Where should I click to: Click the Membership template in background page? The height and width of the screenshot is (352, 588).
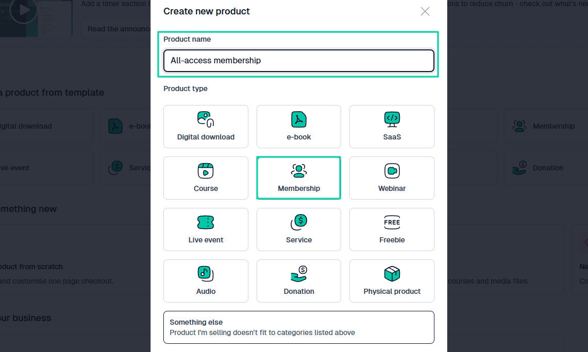546,126
